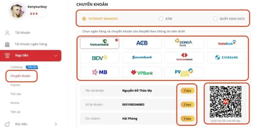The height and width of the screenshot is (127, 255).
Task: Go to the Momo deposit option
Action: pyautogui.click(x=15, y=103)
